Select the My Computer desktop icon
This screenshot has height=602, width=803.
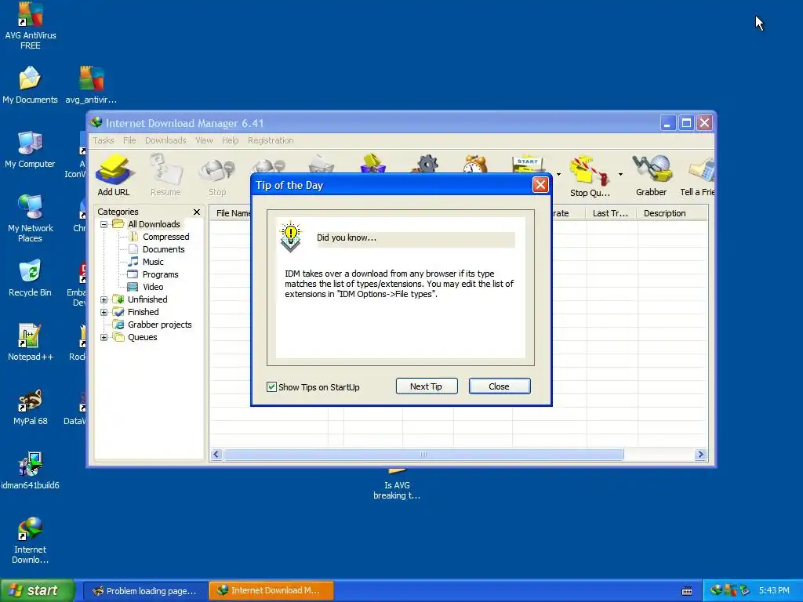30,150
